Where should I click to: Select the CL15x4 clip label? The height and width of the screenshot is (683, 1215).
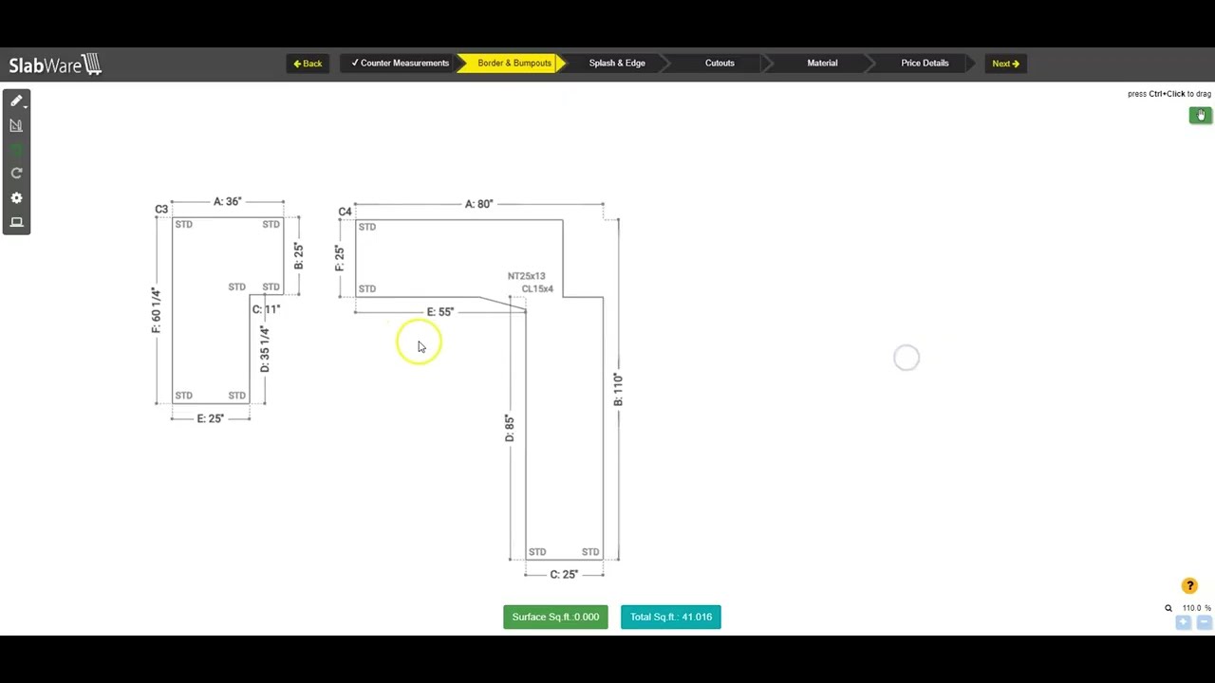click(x=537, y=288)
